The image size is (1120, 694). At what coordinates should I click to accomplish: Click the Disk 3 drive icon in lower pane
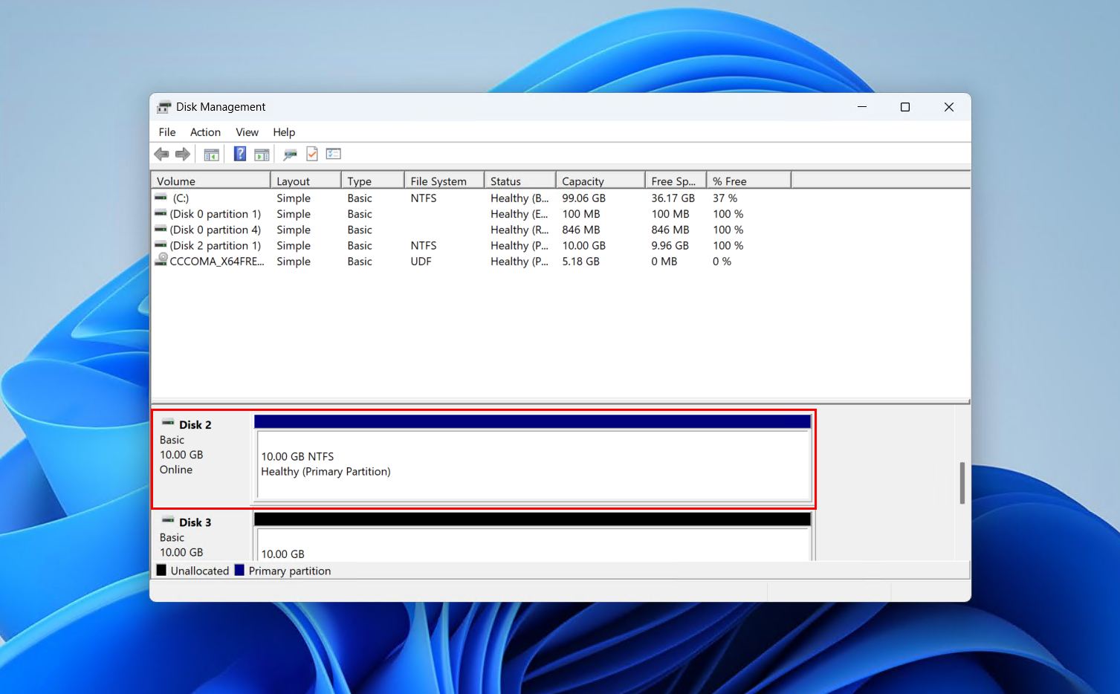(x=168, y=520)
